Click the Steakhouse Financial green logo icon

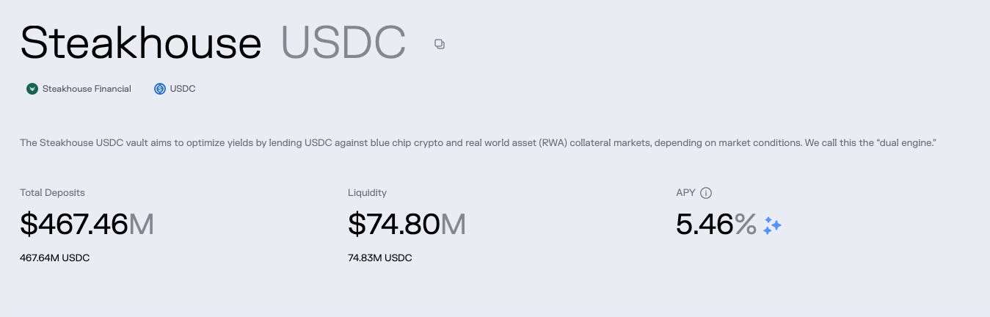(x=32, y=89)
